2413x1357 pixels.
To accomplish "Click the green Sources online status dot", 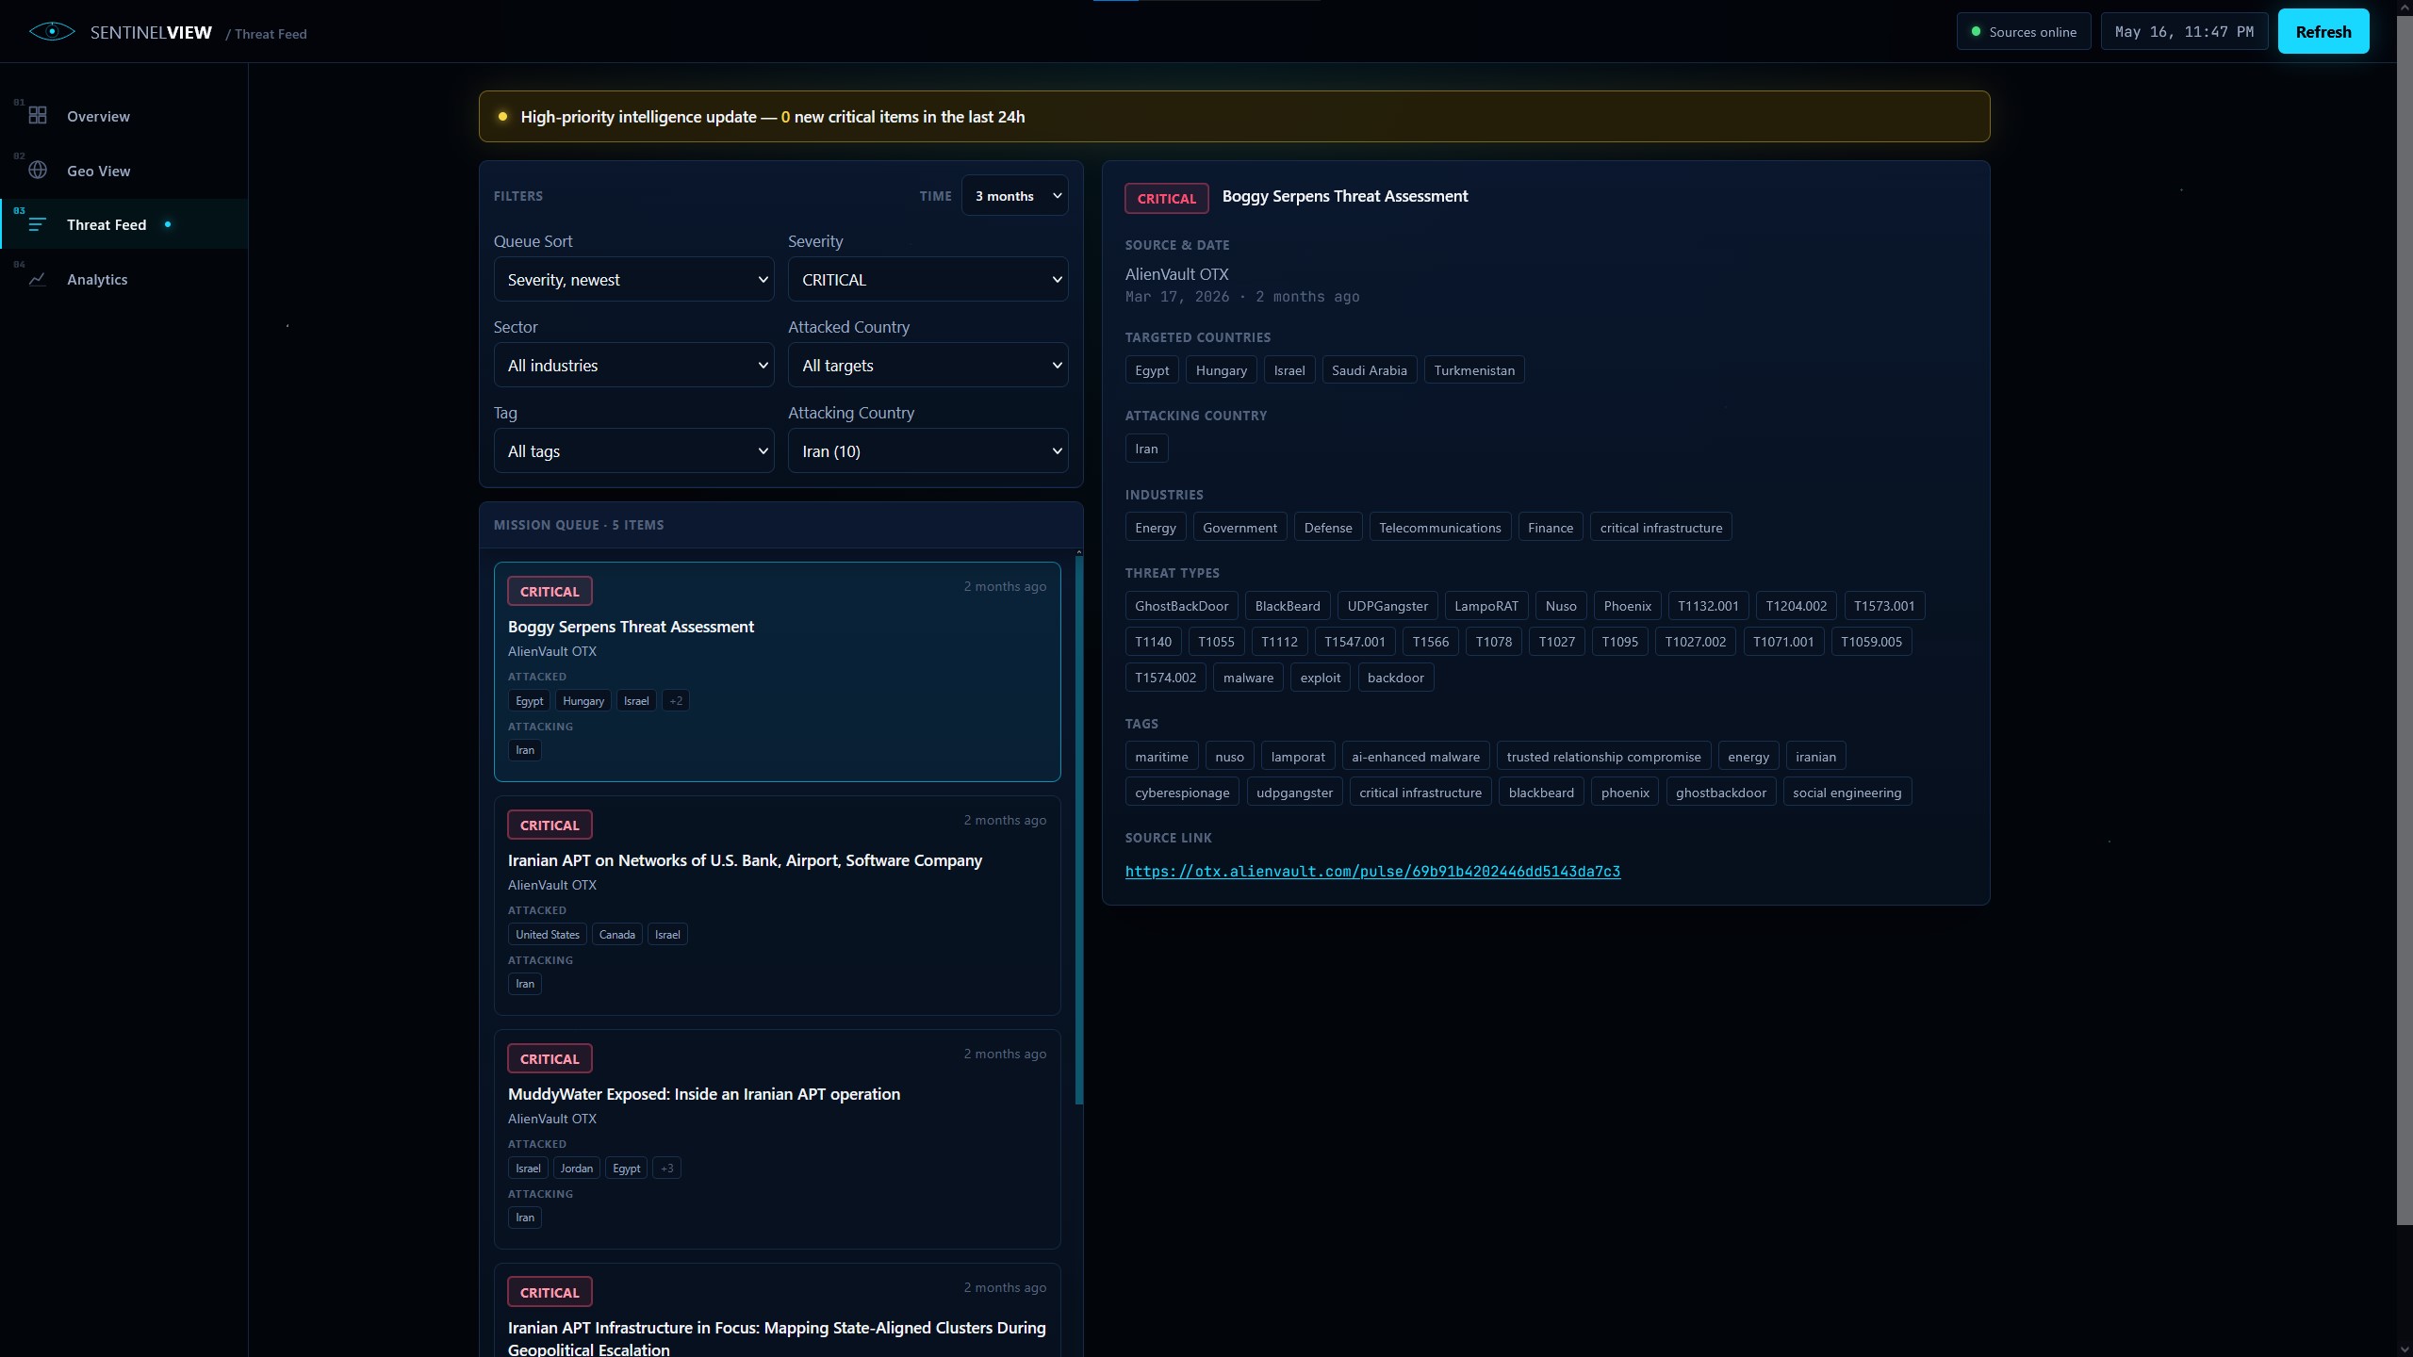I will click(x=1976, y=32).
